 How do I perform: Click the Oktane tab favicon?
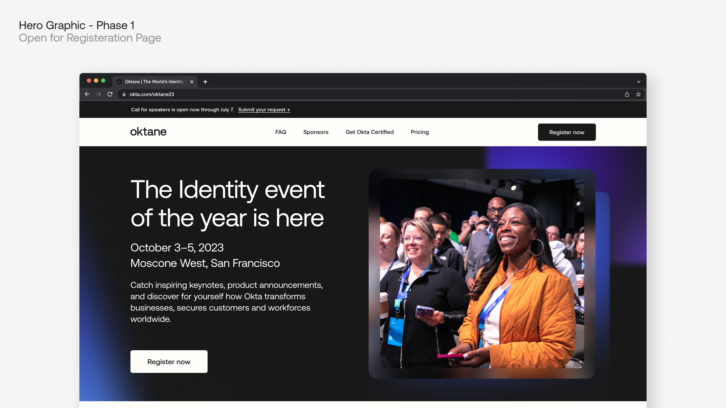[119, 82]
